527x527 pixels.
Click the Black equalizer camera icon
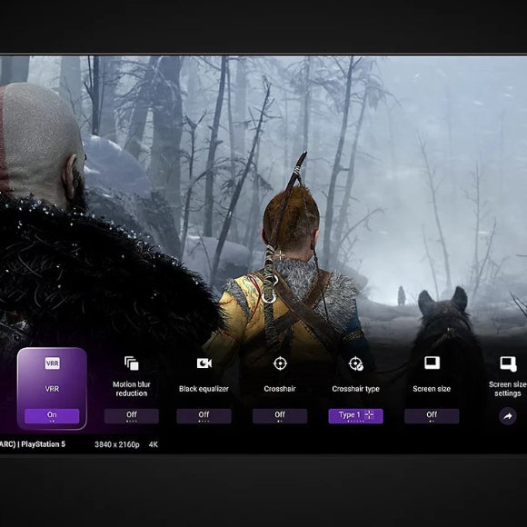point(204,363)
